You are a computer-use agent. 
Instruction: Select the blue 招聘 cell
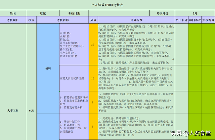[x=48, y=68]
